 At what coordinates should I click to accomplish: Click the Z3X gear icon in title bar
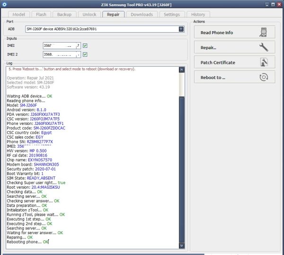[4, 4]
